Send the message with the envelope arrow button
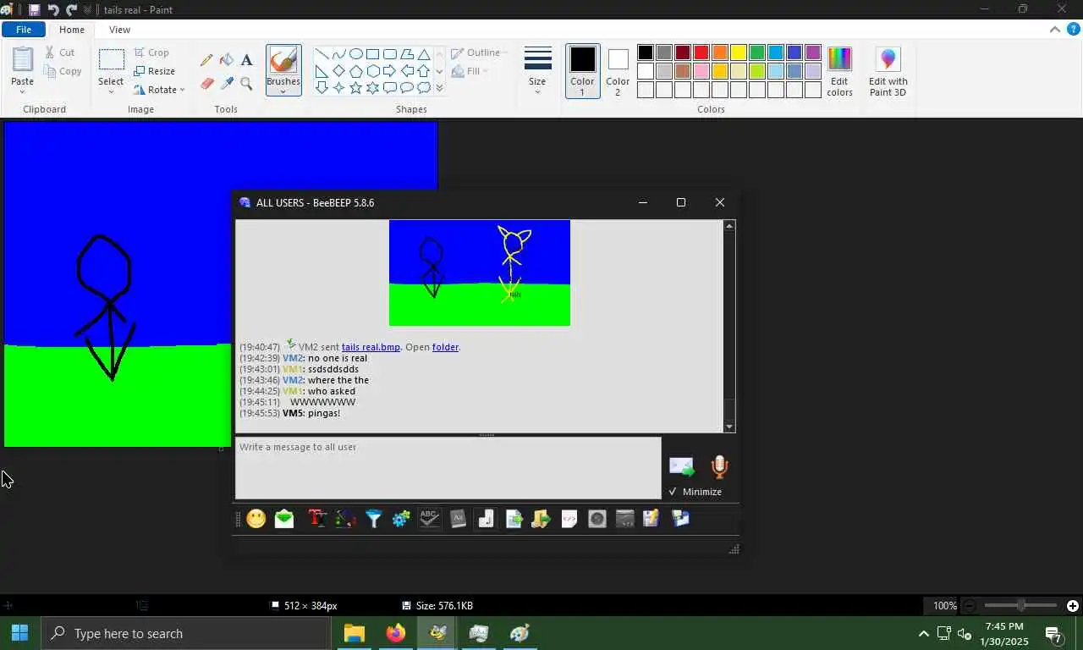The width and height of the screenshot is (1083, 650). click(682, 467)
